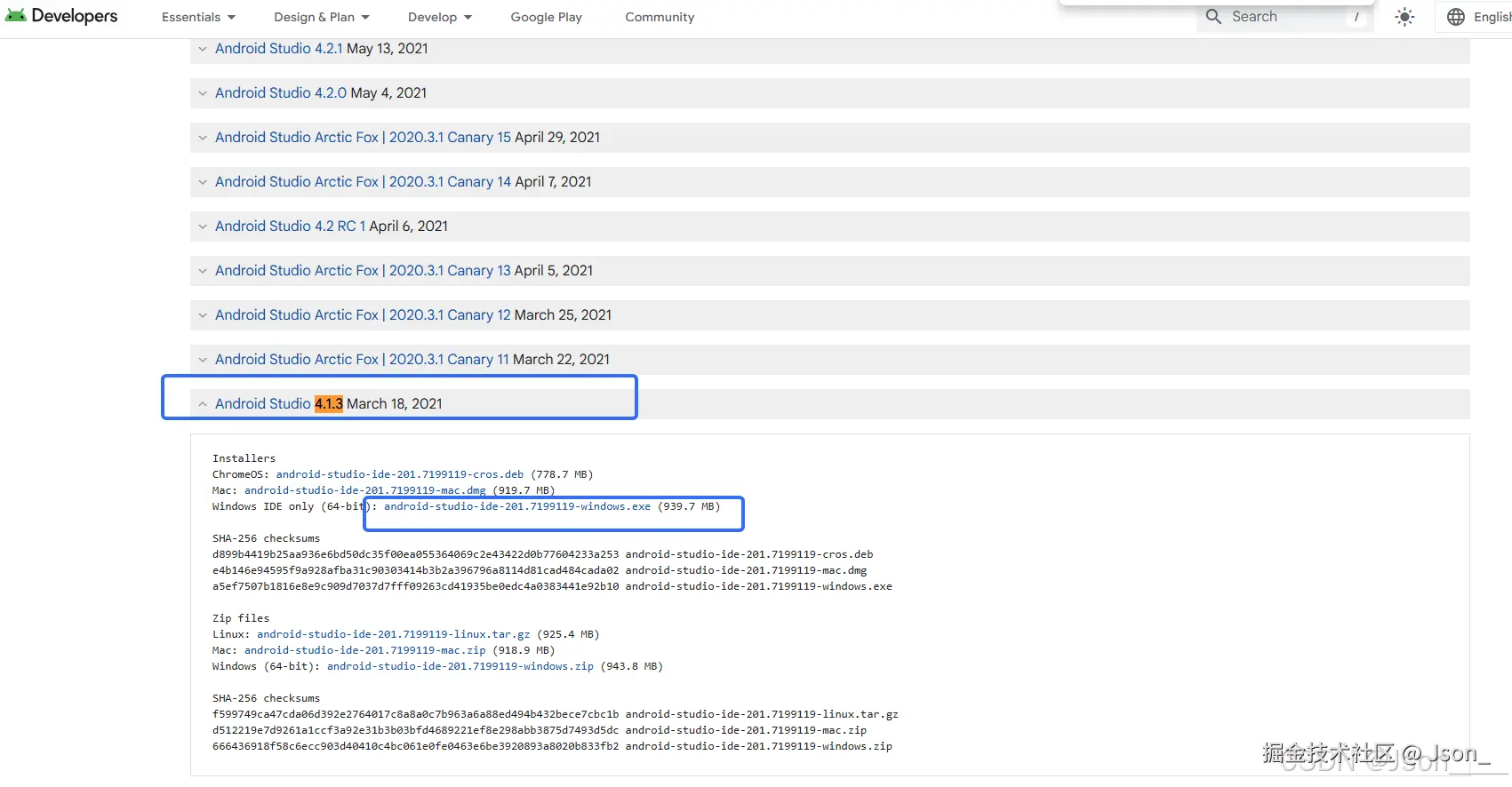Download the Linux tar.gz zip file
Image resolution: width=1512 pixels, height=787 pixels.
(x=394, y=634)
